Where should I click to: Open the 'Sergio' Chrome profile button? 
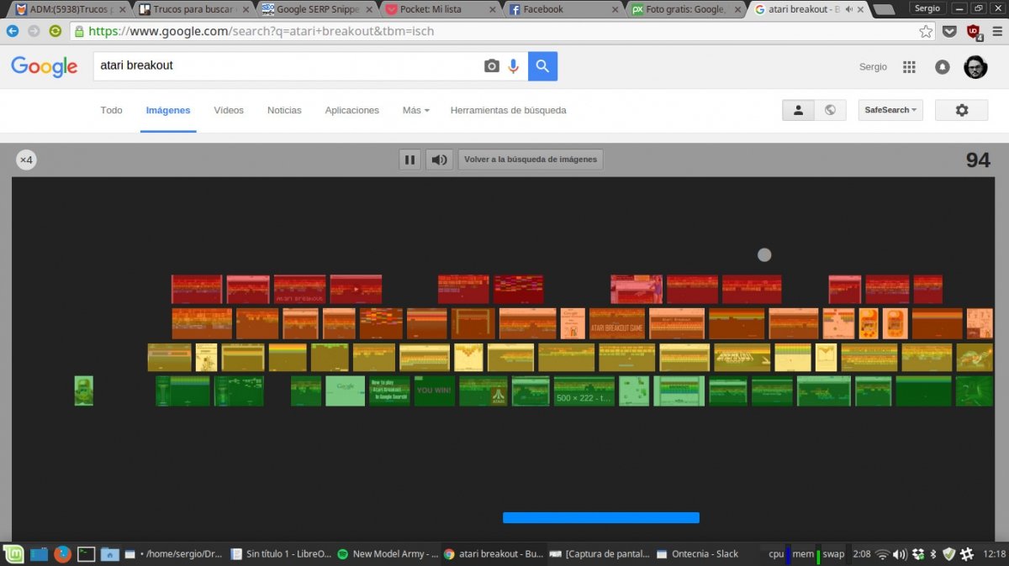point(927,8)
